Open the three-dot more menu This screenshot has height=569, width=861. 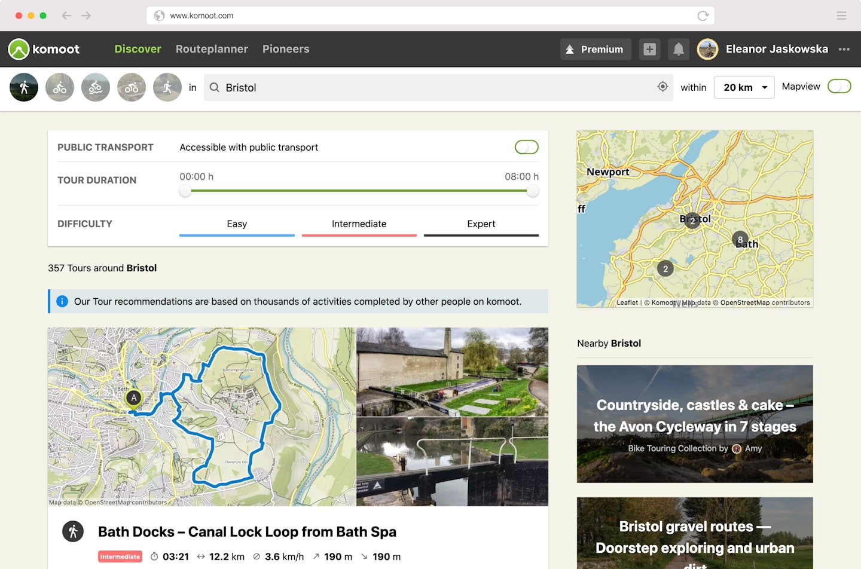pyautogui.click(x=844, y=49)
